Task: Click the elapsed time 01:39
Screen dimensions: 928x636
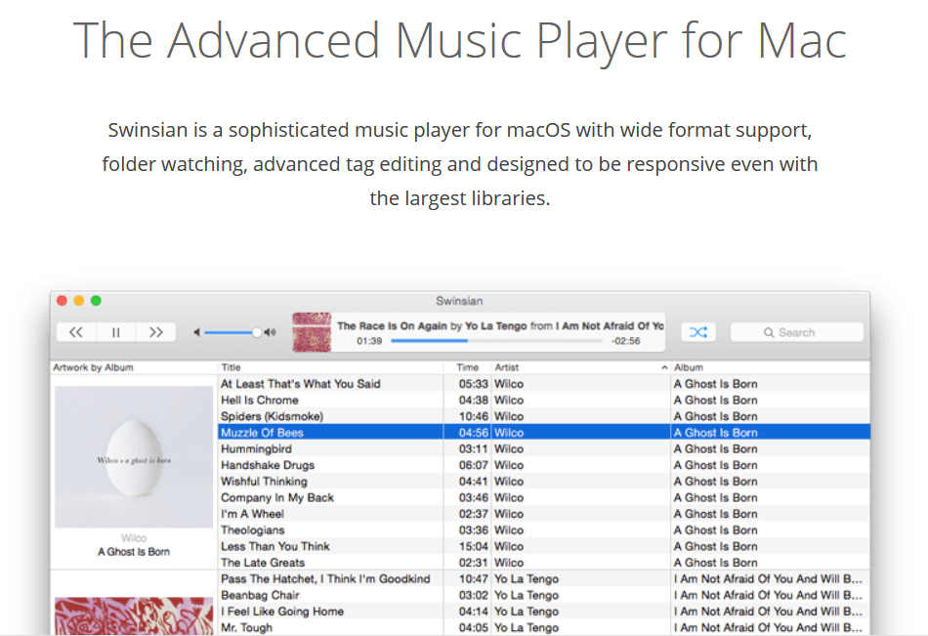Action: pyautogui.click(x=369, y=341)
